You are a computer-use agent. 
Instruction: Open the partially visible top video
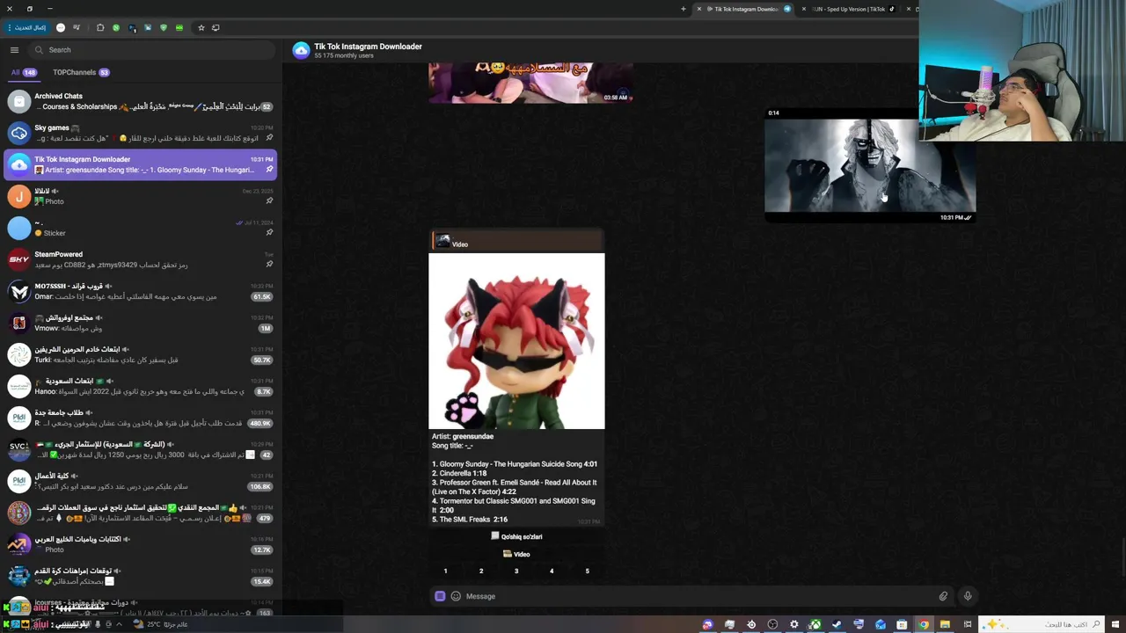click(530, 83)
